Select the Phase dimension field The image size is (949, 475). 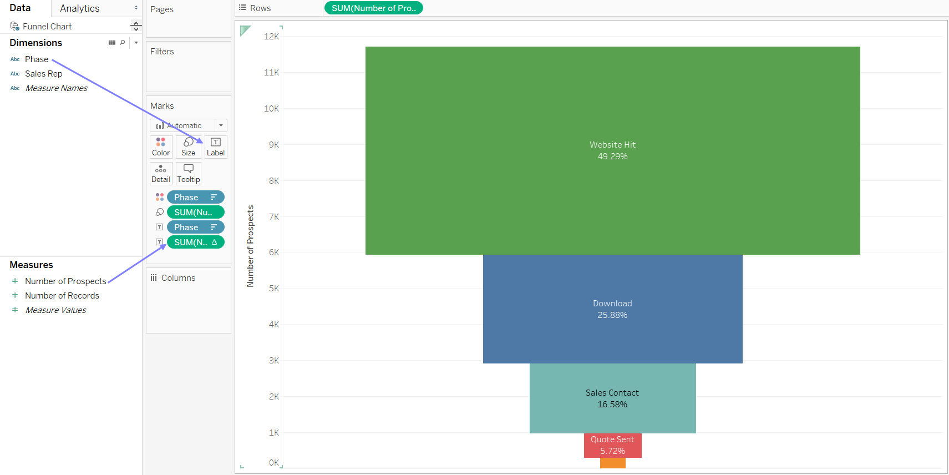[x=37, y=59]
